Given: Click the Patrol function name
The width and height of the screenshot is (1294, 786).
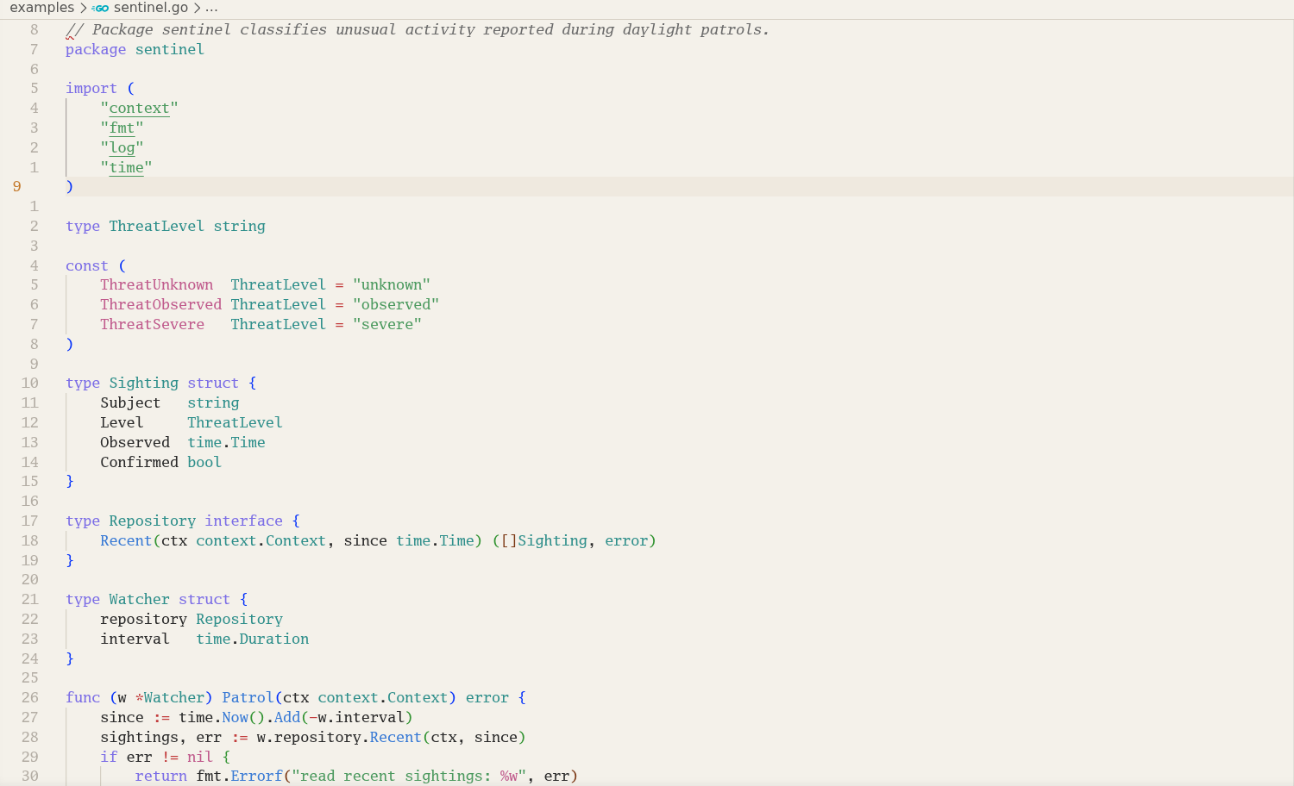Looking at the screenshot, I should (248, 697).
